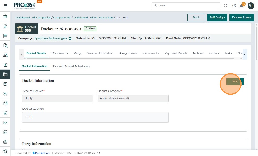Viewport: 258px width, 156px height.
Task: Toggle fullscreen mode icon
Action: (x=225, y=5)
